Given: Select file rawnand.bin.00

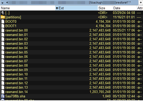Looking at the screenshot, I should tap(16, 30).
